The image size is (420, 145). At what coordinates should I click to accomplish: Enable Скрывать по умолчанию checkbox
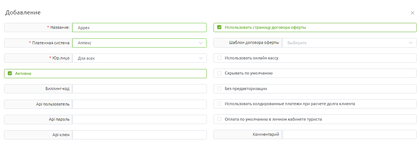[219, 73]
